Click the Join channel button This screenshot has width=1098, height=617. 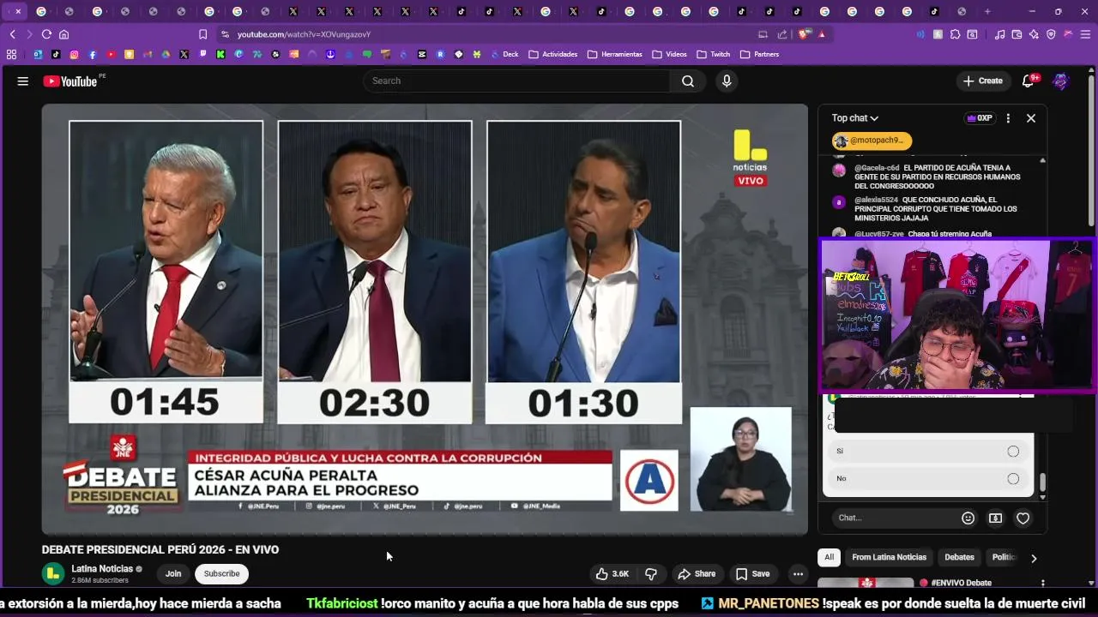(173, 573)
